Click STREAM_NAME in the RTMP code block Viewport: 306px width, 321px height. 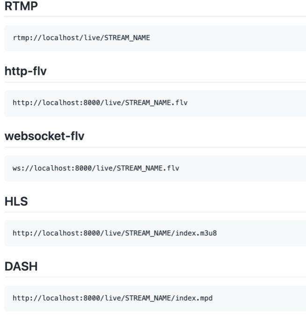pyautogui.click(x=127, y=38)
